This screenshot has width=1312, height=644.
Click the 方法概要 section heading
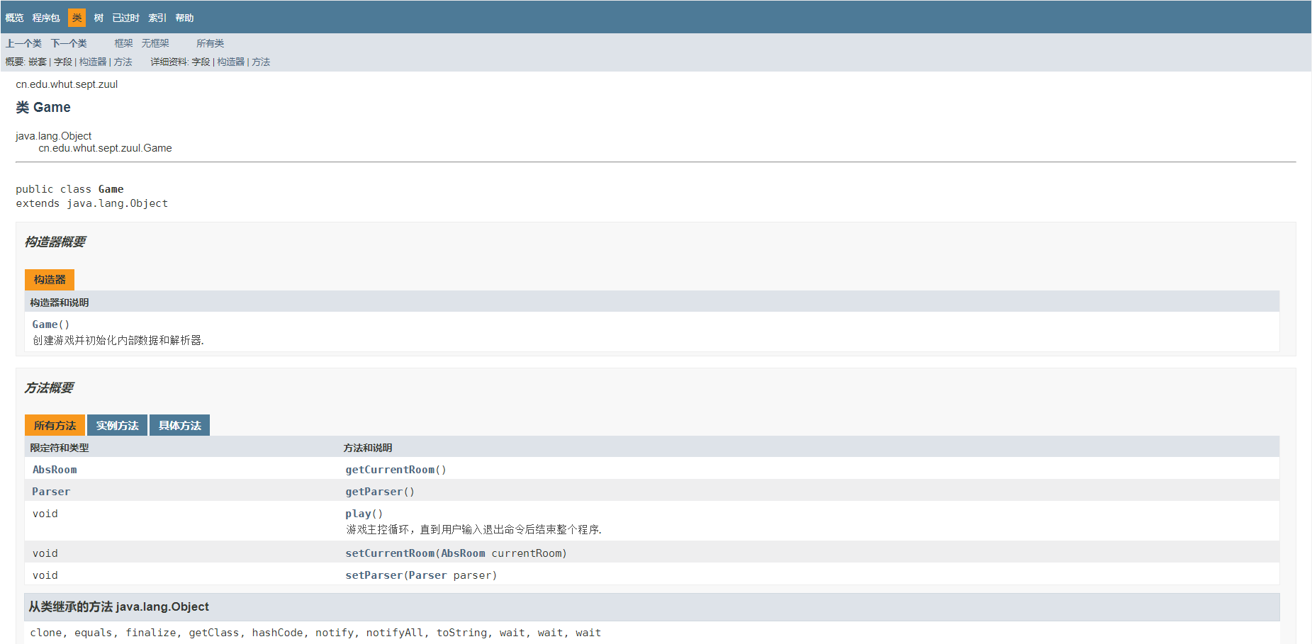(49, 388)
